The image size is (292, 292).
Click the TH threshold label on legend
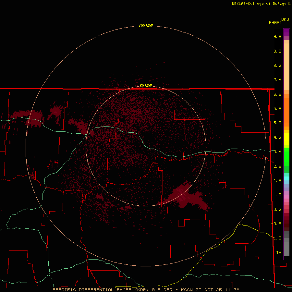click(x=279, y=253)
